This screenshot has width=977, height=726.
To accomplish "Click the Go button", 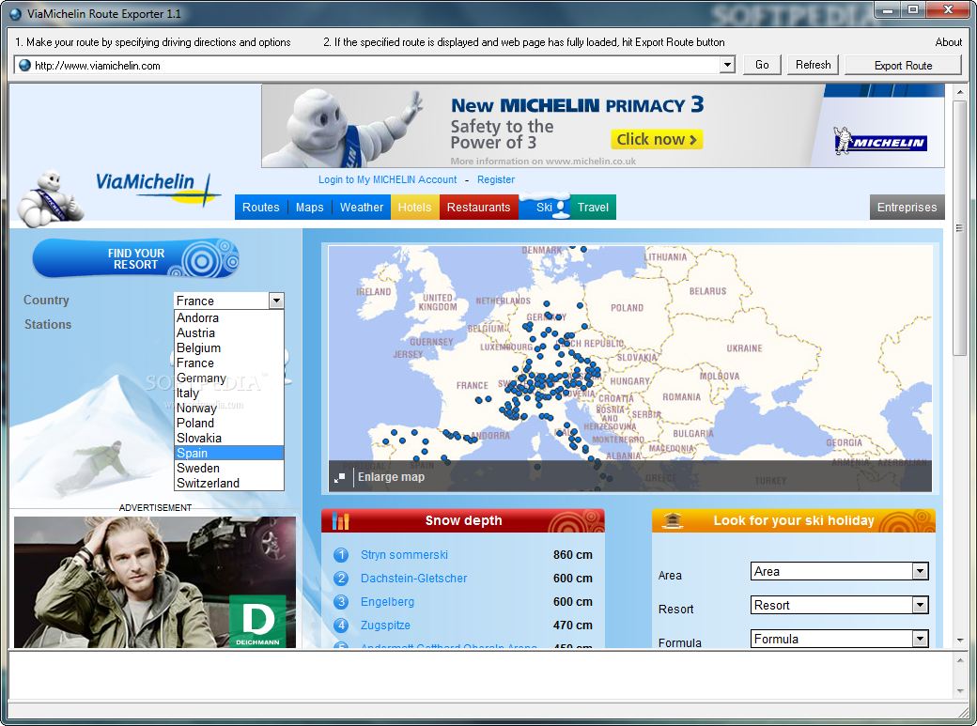I will [762, 65].
